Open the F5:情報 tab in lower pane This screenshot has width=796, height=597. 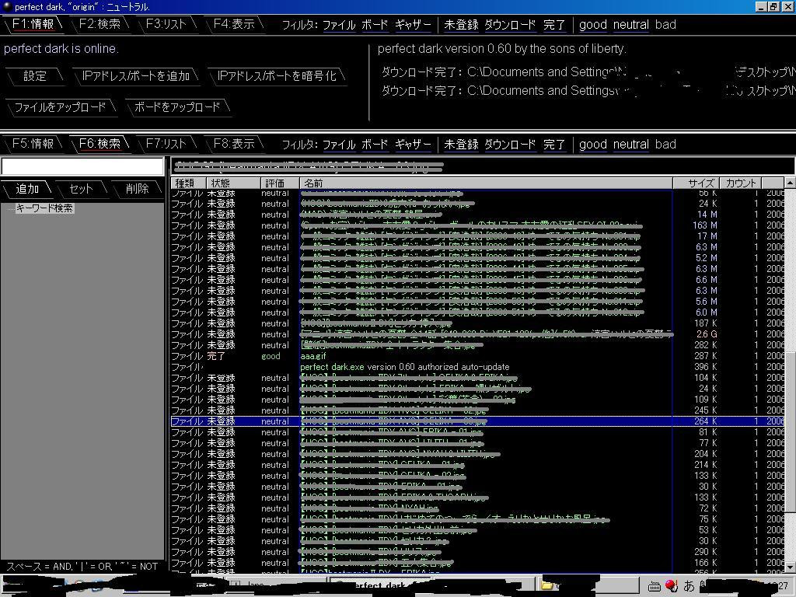(x=33, y=144)
